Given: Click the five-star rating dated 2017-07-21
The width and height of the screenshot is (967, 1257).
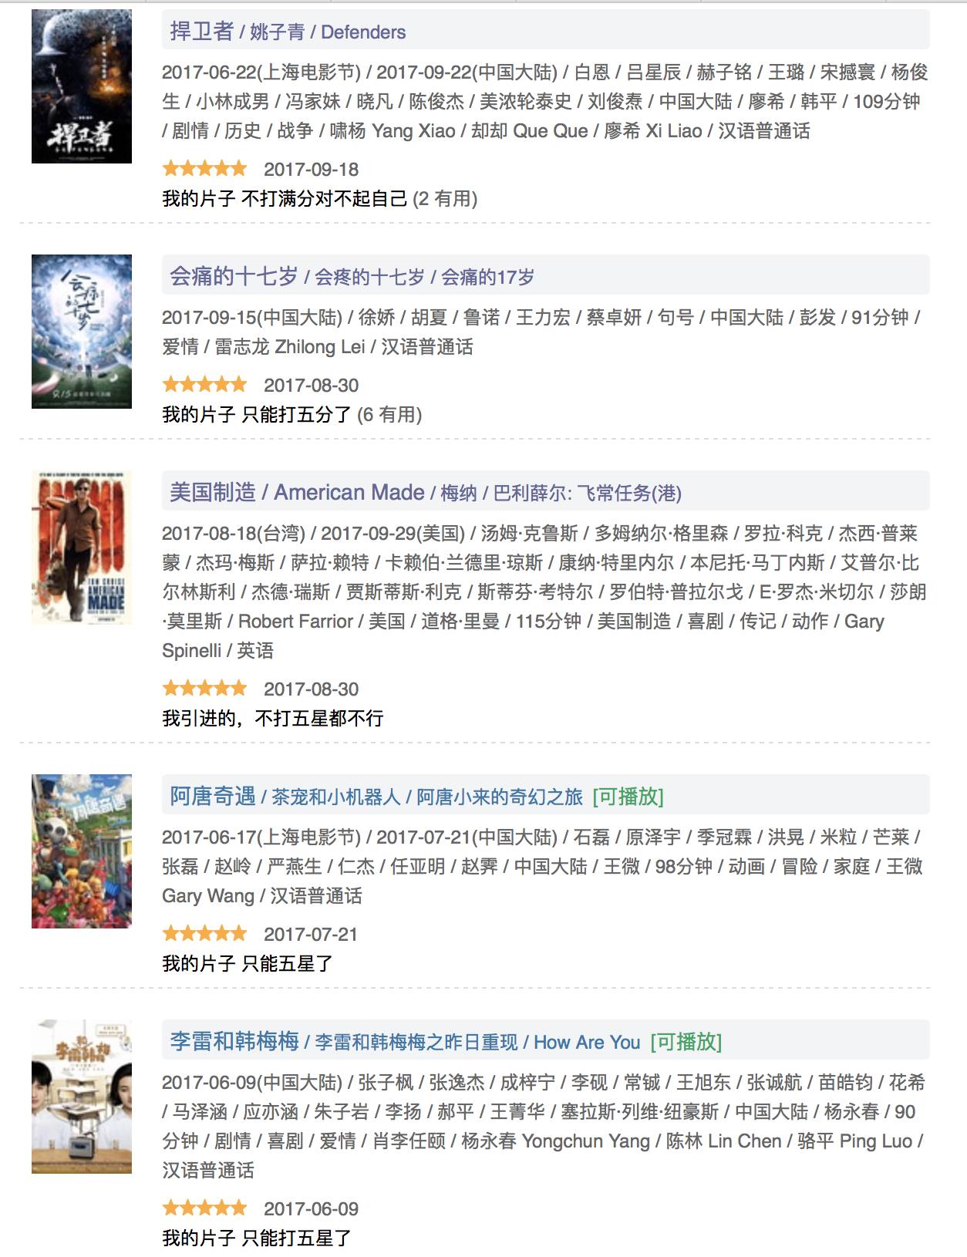Looking at the screenshot, I should tap(204, 933).
